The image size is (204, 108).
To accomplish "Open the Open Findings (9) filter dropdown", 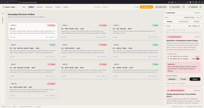I will (x=195, y=26).
